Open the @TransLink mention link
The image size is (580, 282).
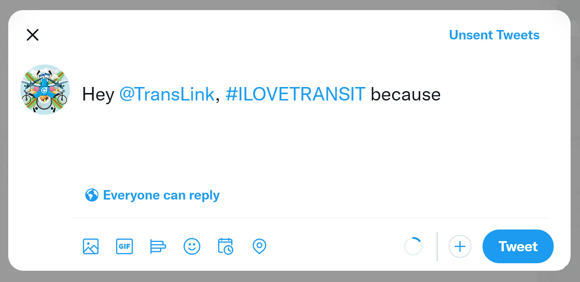167,94
